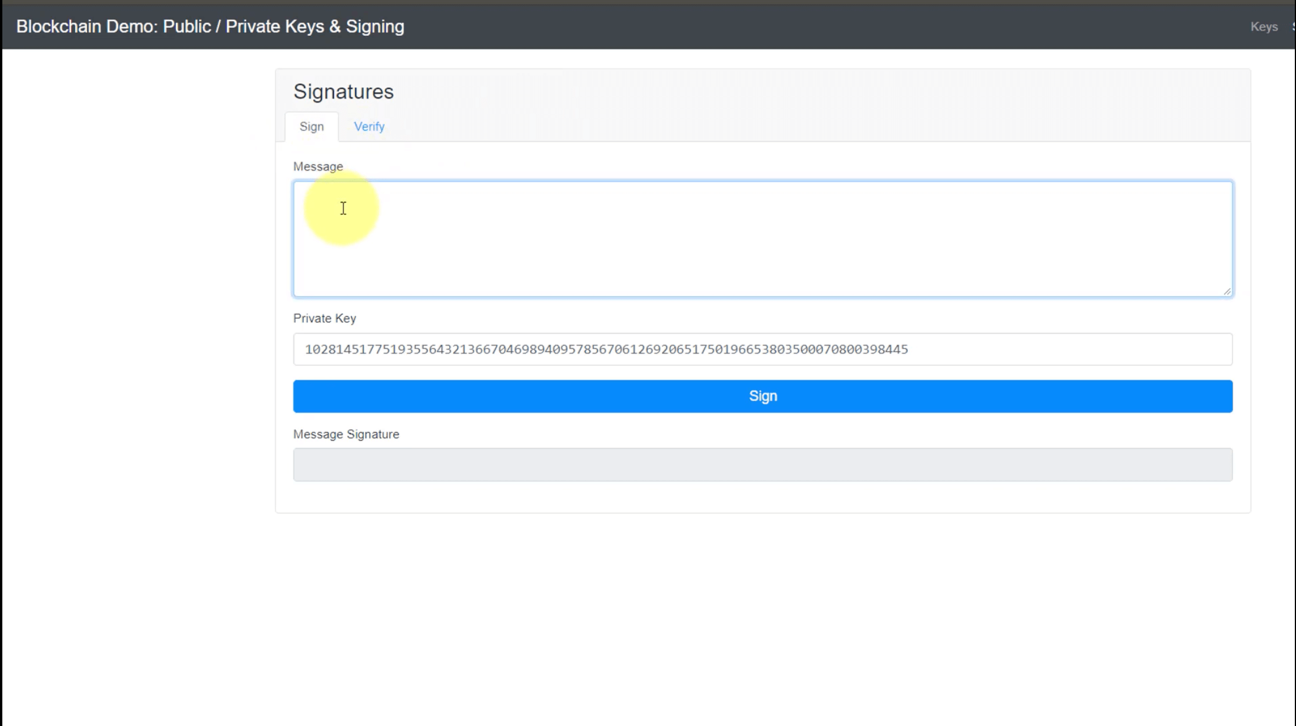
Task: Click the Blockchain Demo title link
Action: point(210,27)
